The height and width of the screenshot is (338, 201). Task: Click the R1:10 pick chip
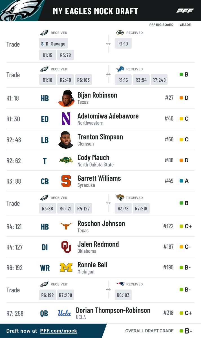pyautogui.click(x=123, y=44)
